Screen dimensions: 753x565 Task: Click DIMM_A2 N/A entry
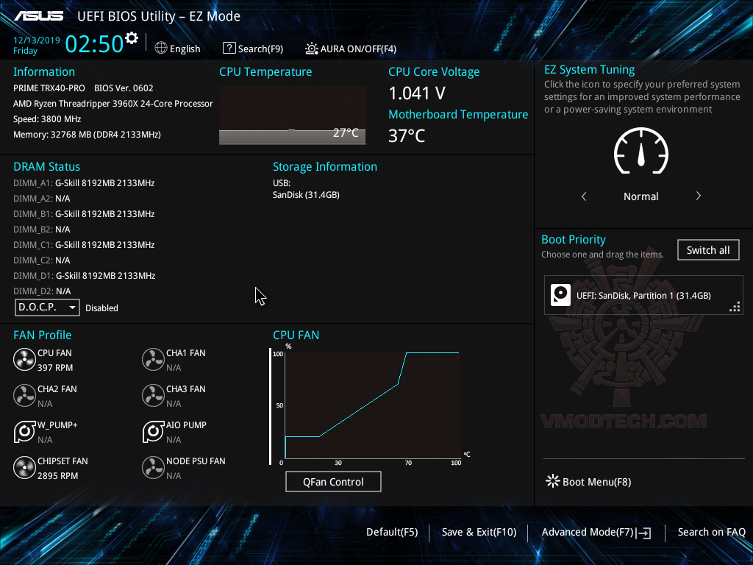[42, 199]
